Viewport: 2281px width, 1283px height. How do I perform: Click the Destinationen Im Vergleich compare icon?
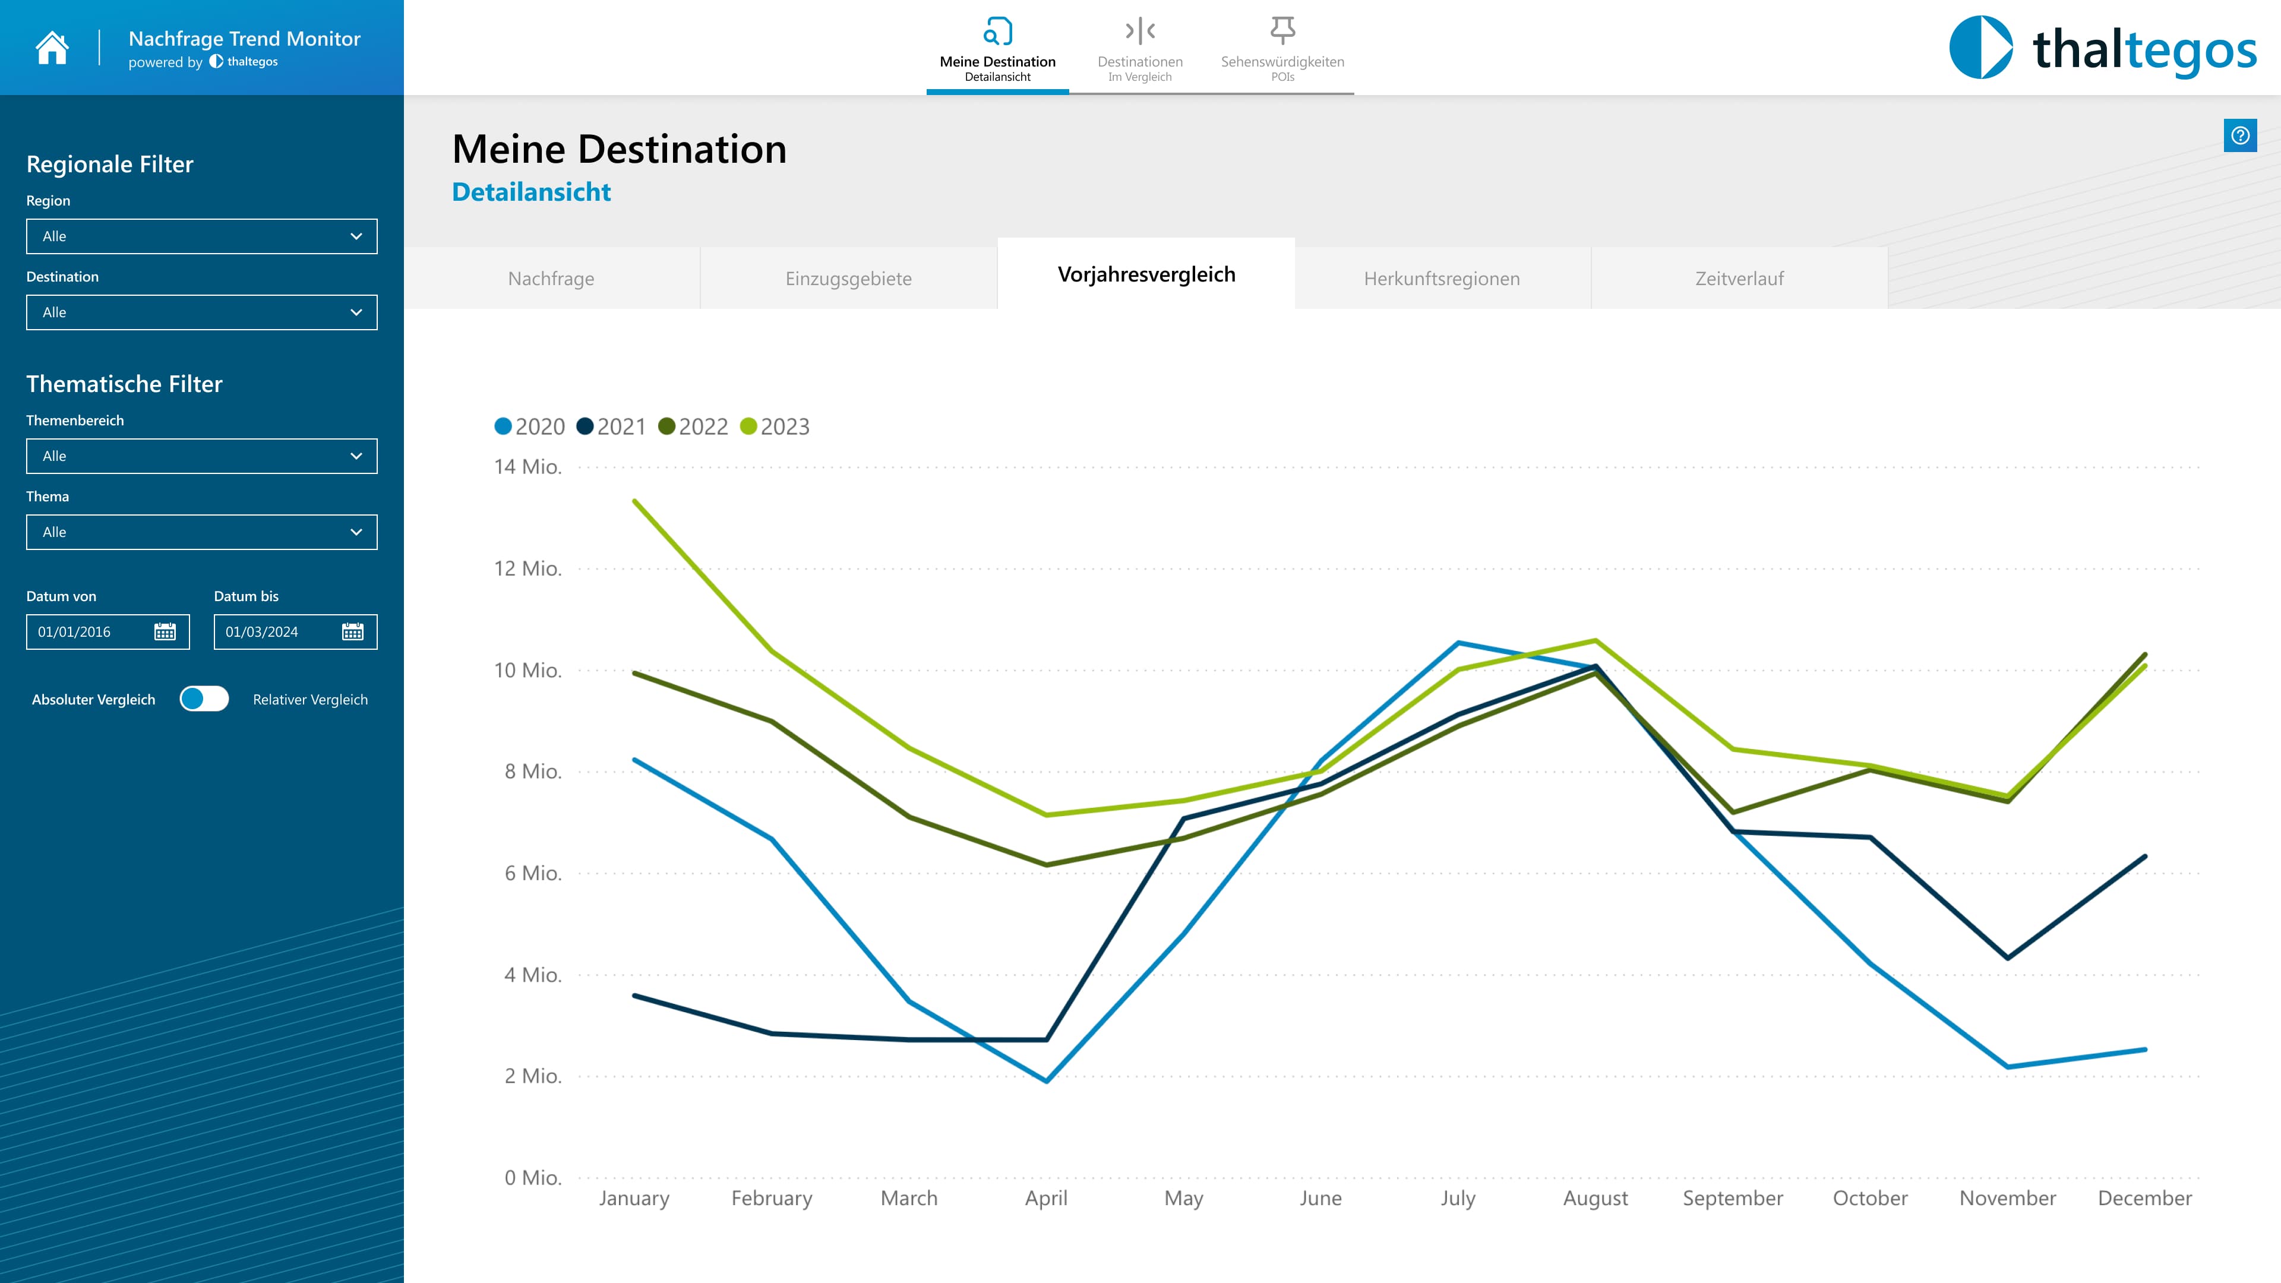tap(1140, 31)
